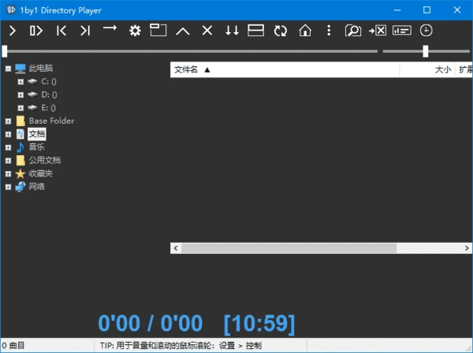Open the file search magnifier icon
The height and width of the screenshot is (353, 473).
[353, 31]
